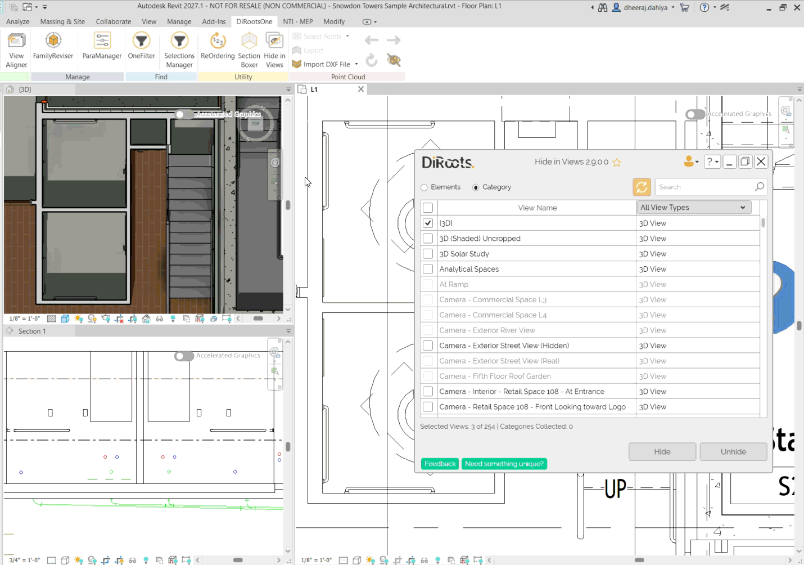Click the green Feedback button

[440, 464]
